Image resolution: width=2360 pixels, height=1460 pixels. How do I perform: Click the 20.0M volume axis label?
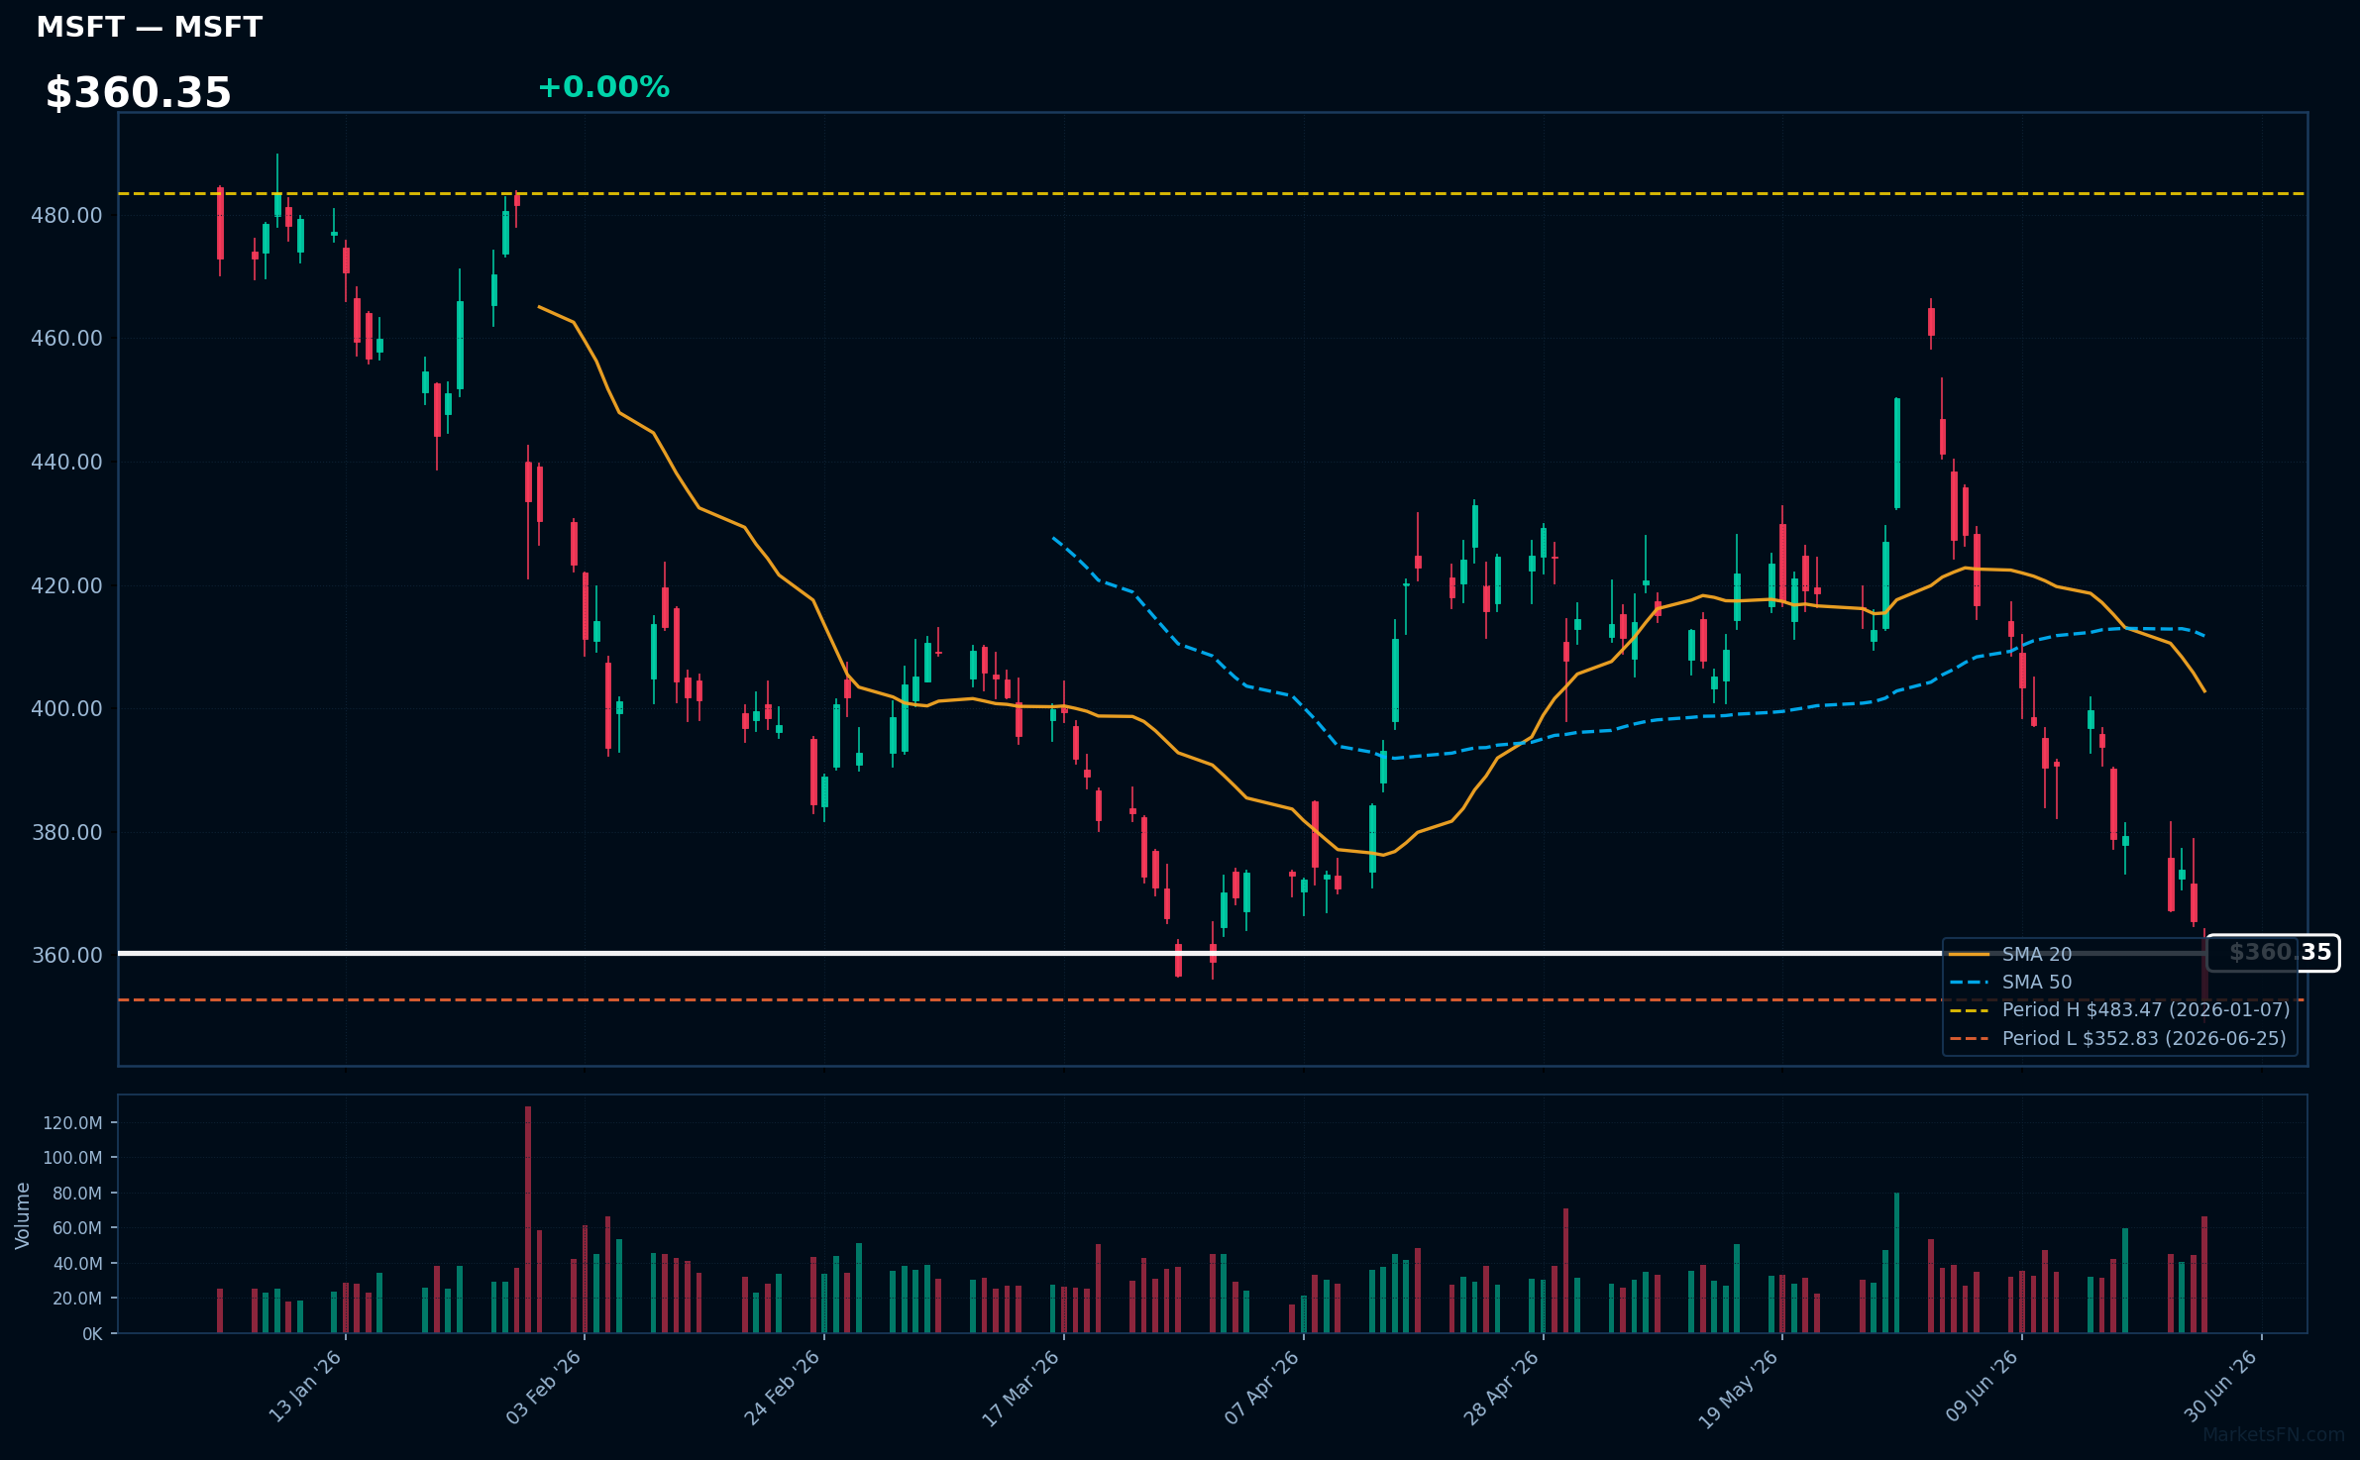coord(76,1299)
